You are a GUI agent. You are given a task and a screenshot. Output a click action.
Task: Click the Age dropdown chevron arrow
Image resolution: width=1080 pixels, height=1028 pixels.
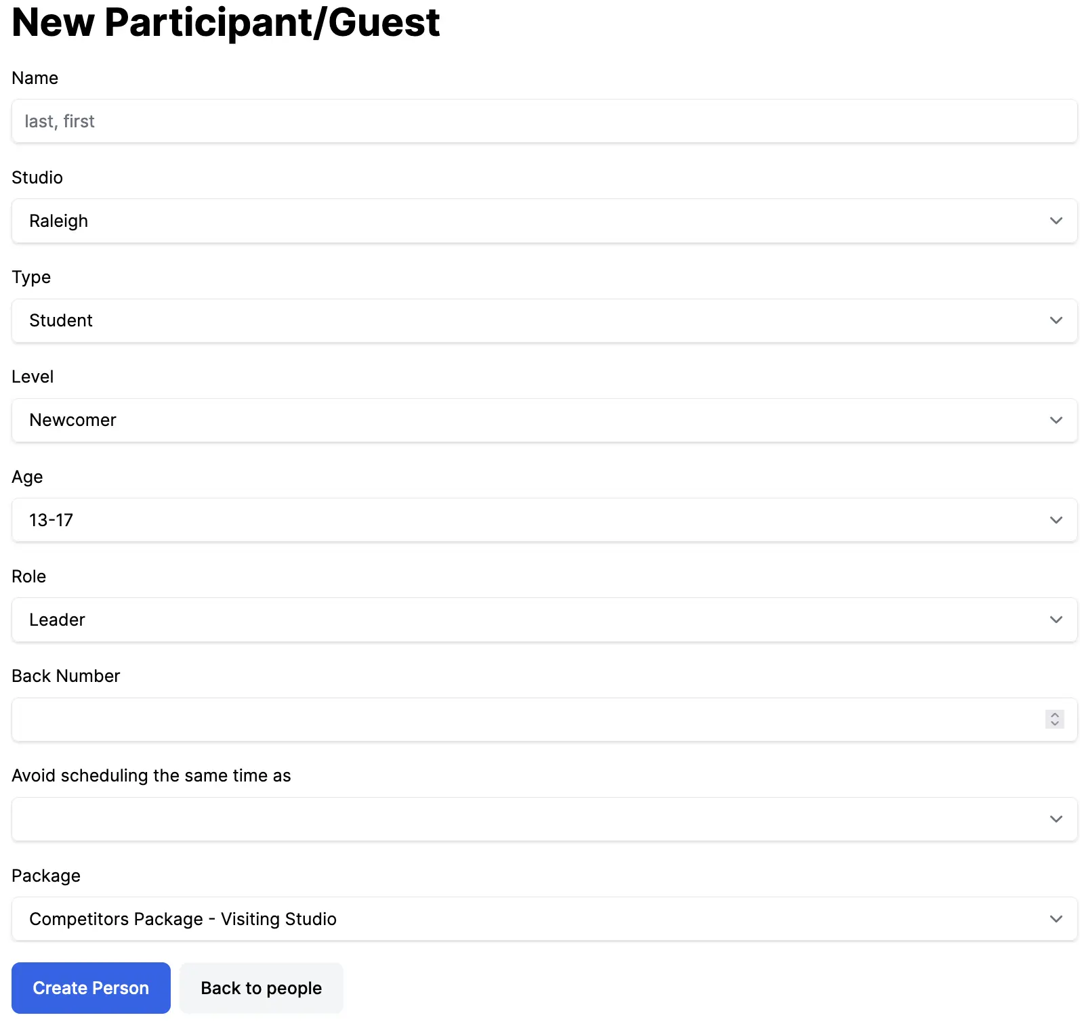[1056, 519]
